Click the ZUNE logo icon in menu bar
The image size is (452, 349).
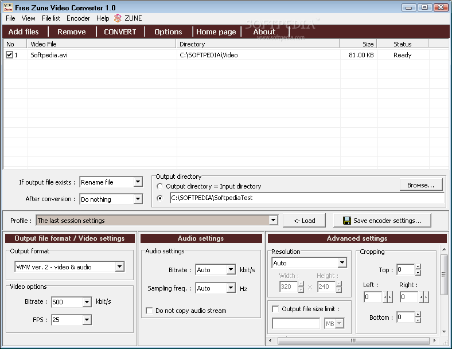(118, 18)
